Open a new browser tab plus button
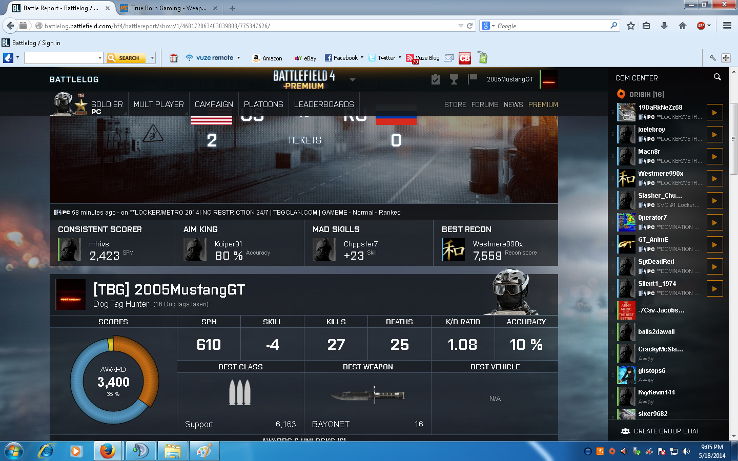 pyautogui.click(x=232, y=8)
